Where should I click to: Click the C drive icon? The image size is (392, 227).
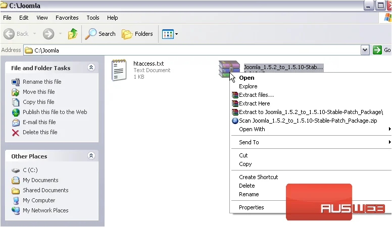pyautogui.click(x=16, y=171)
